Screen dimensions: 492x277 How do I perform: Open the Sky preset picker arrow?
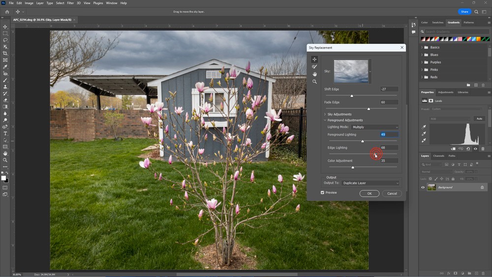point(370,71)
